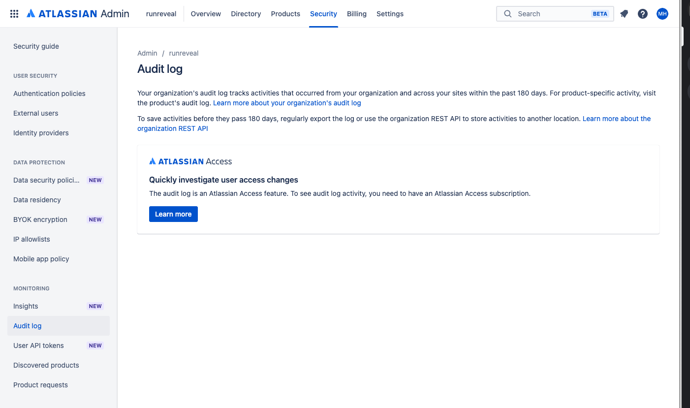Click the magnifier icon in the search bar
Image resolution: width=690 pixels, height=408 pixels.
508,14
